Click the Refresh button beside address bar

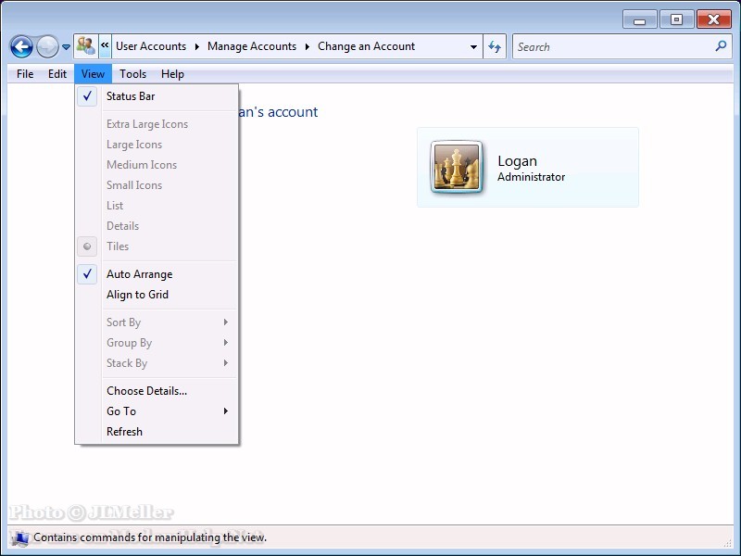pos(495,46)
